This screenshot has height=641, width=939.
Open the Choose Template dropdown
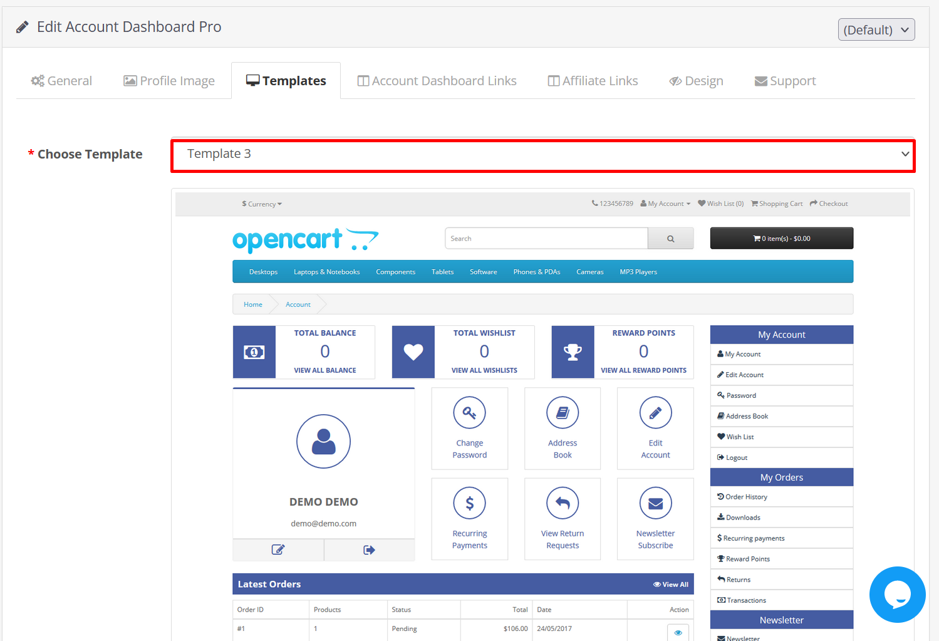[x=543, y=155]
